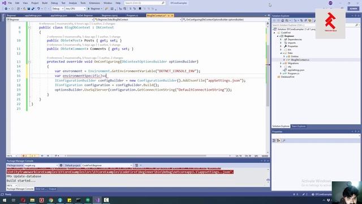Open File Explorer from the taskbar
This screenshot has height=204, width=362.
pyautogui.click(x=32, y=200)
